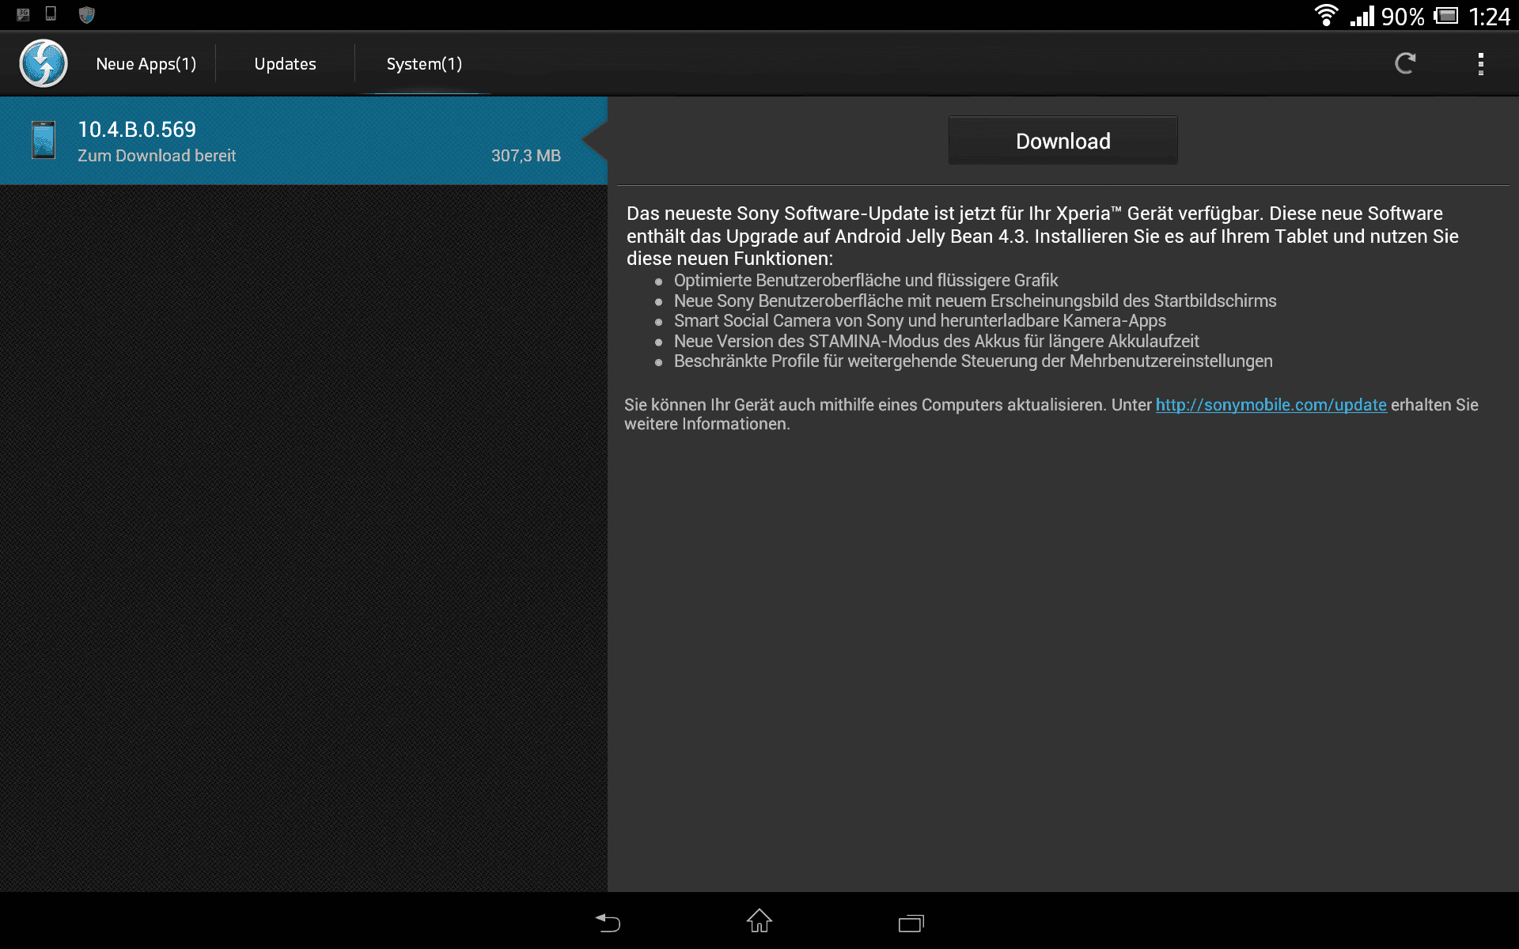The width and height of the screenshot is (1519, 949).
Task: Tap the 'Smart Social Camera' bullet line
Action: pos(920,320)
